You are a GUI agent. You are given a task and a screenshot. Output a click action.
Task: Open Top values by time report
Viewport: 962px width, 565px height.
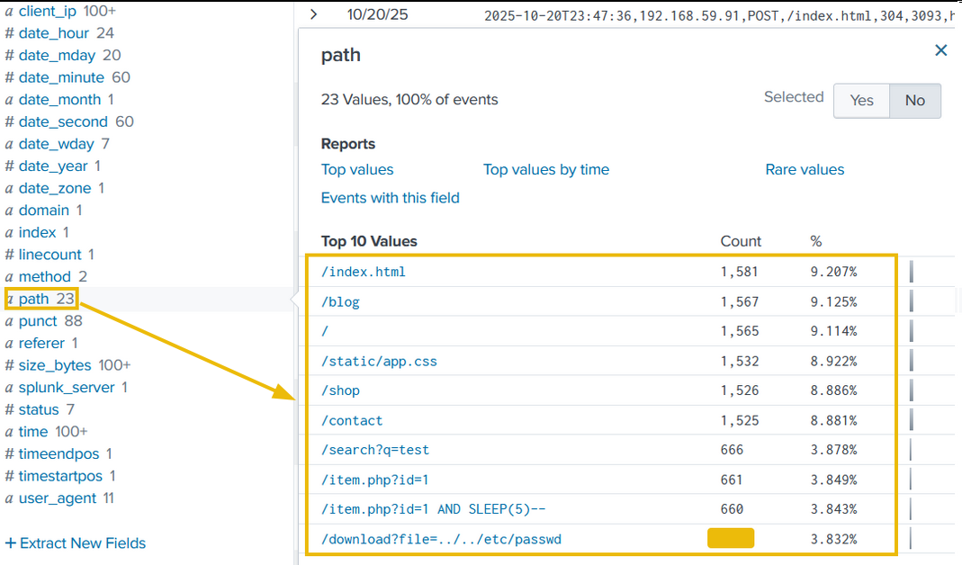pyautogui.click(x=545, y=169)
